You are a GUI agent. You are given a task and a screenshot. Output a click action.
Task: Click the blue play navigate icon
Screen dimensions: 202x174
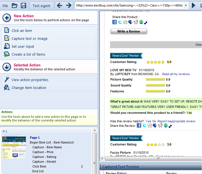point(193,5)
